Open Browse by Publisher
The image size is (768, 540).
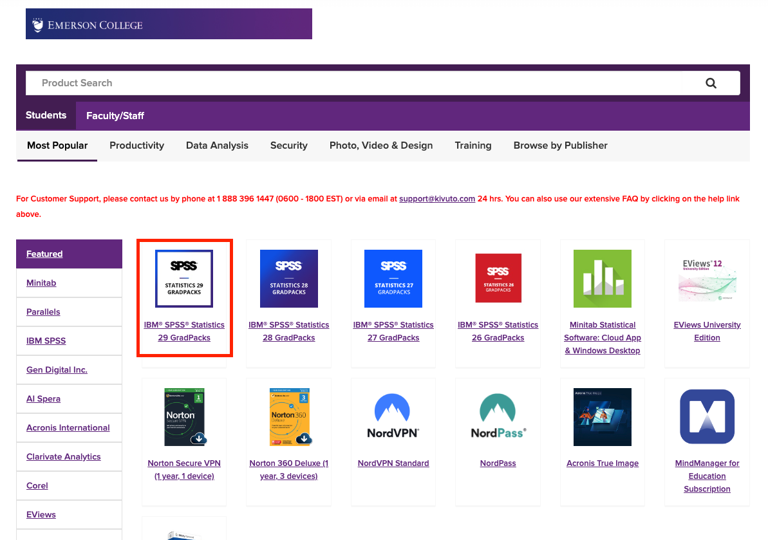click(x=560, y=145)
